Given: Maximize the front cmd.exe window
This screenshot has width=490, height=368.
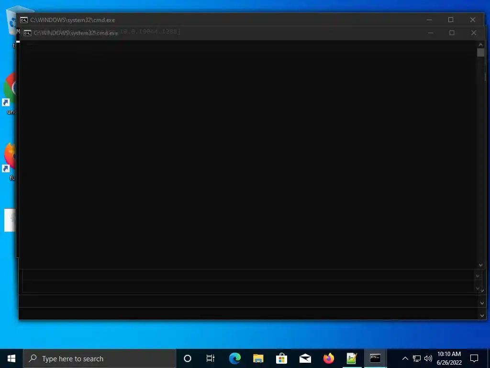Looking at the screenshot, I should tap(452, 33).
